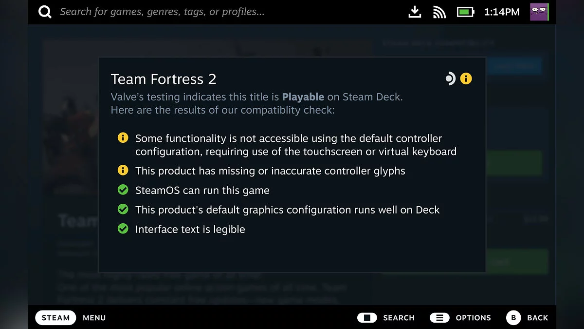Click yellow icon beside functionality not accessible
Image resolution: width=584 pixels, height=329 pixels.
point(123,138)
